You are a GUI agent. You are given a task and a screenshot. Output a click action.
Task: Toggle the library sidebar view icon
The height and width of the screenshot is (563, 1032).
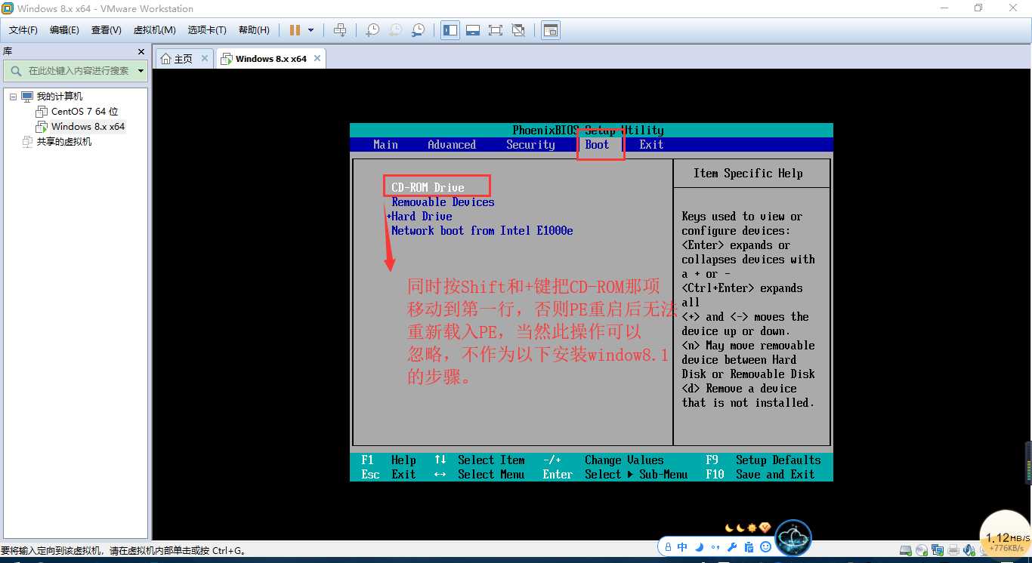450,30
